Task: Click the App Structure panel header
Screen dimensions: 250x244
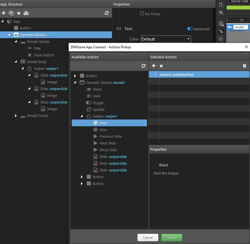Action: click(x=12, y=4)
